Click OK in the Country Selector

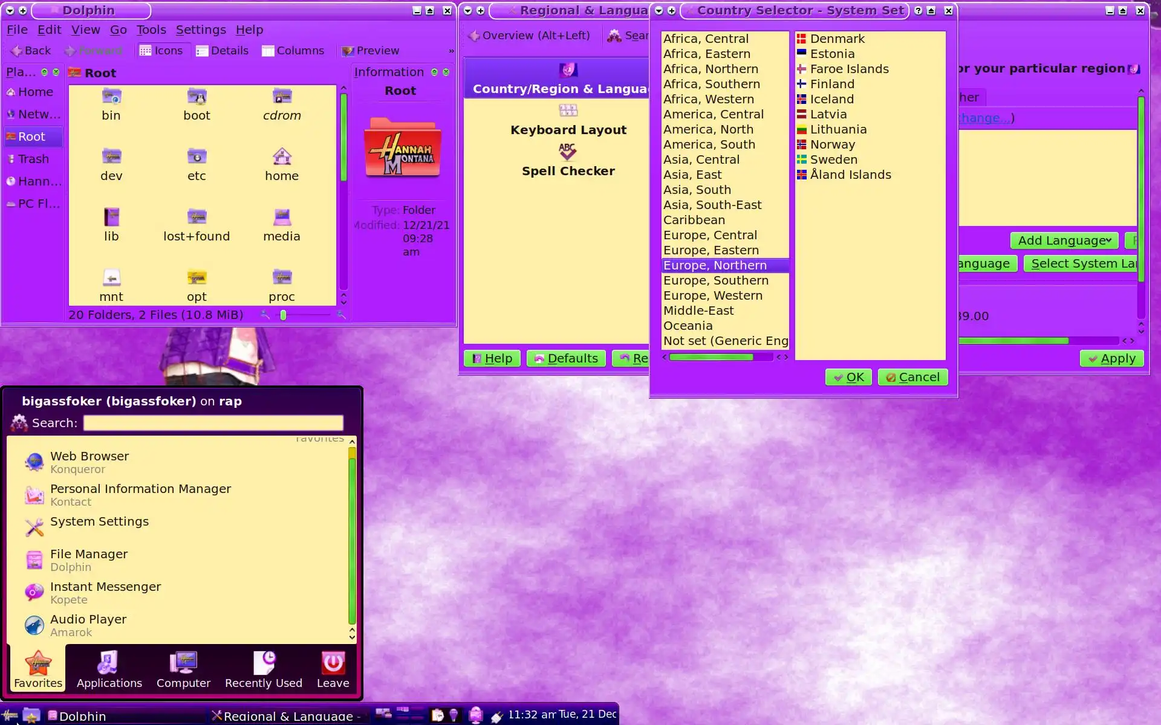point(848,377)
